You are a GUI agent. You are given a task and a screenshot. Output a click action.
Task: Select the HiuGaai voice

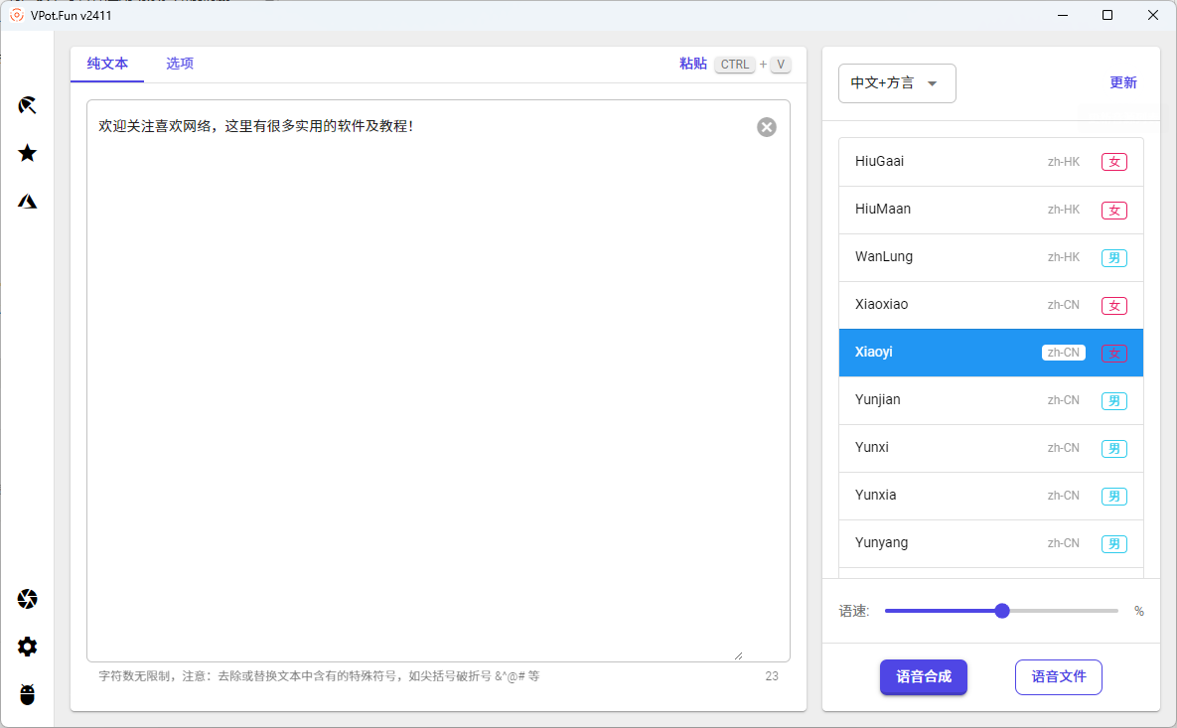point(991,161)
